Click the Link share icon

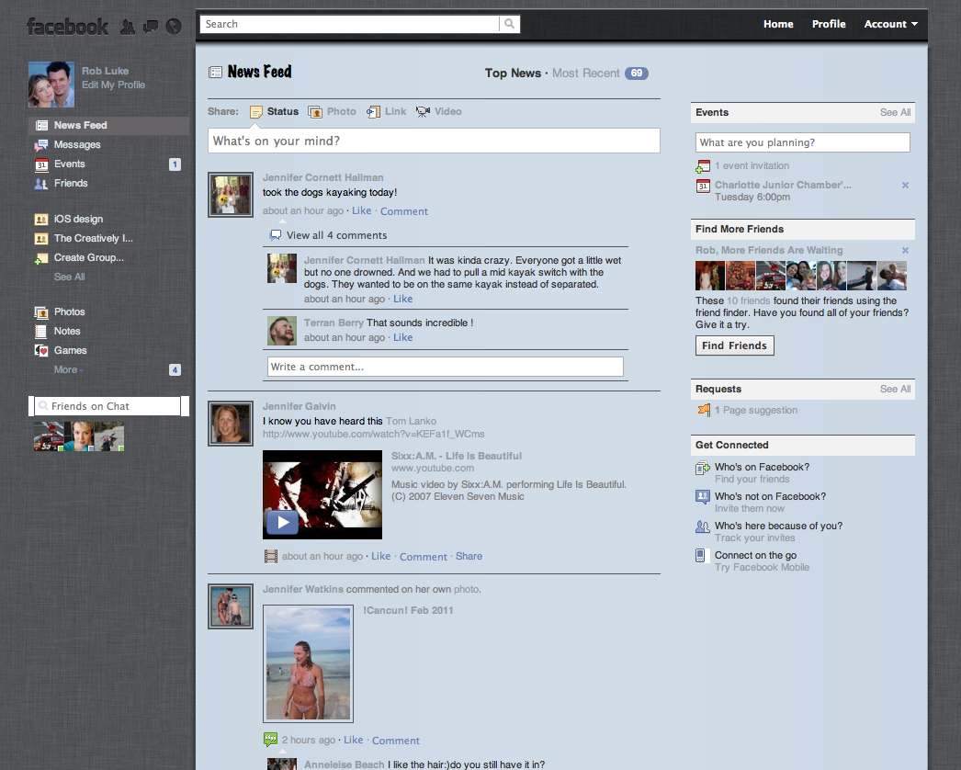point(373,111)
